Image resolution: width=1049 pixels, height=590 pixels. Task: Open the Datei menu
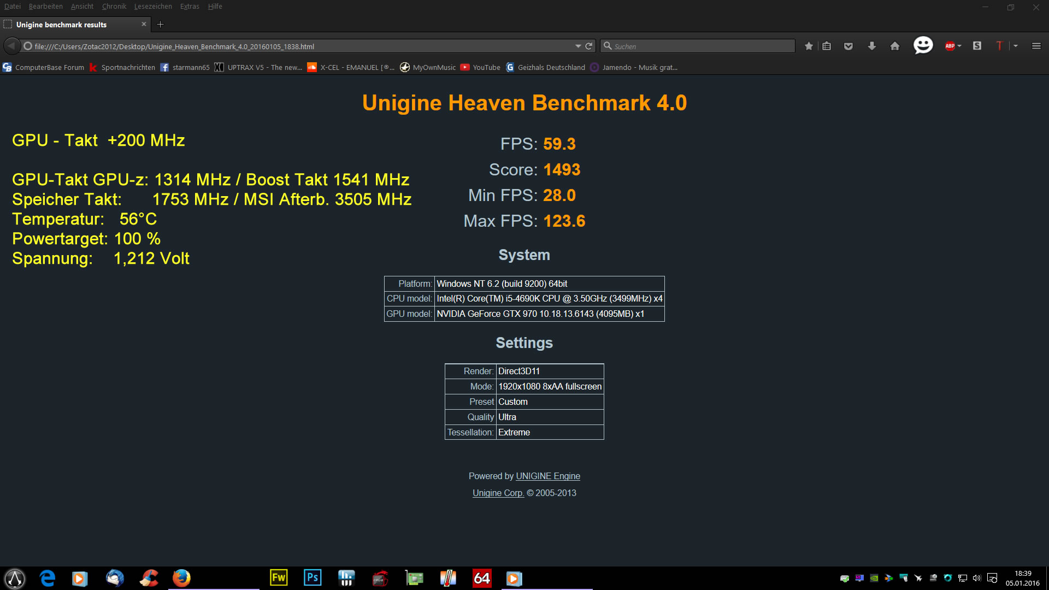pyautogui.click(x=13, y=7)
